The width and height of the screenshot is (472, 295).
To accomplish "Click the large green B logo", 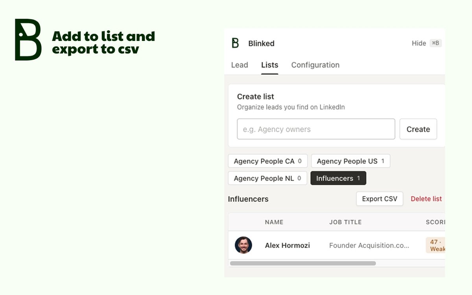I will pyautogui.click(x=28, y=40).
